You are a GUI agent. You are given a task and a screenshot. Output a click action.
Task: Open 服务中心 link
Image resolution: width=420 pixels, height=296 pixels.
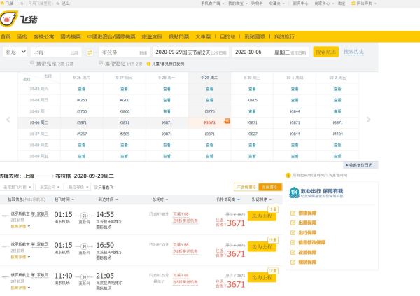(x=300, y=3)
